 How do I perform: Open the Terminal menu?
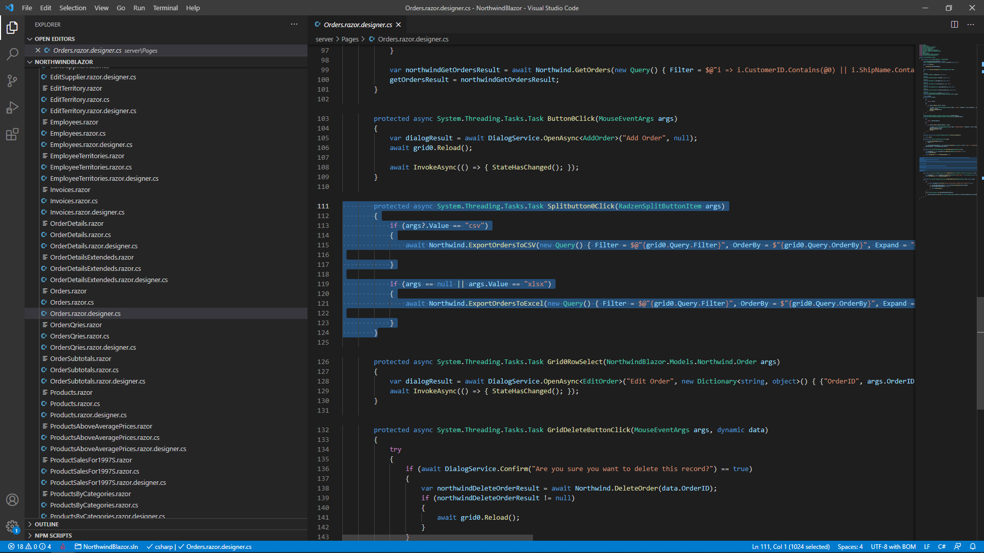(165, 8)
